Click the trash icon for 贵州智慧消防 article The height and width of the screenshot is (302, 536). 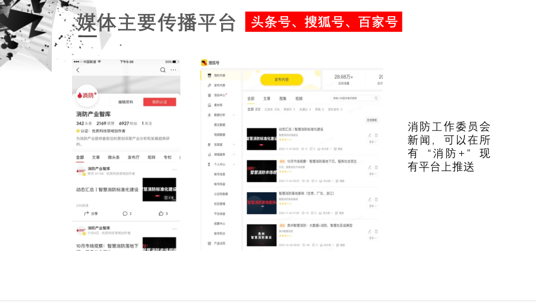(x=376, y=232)
